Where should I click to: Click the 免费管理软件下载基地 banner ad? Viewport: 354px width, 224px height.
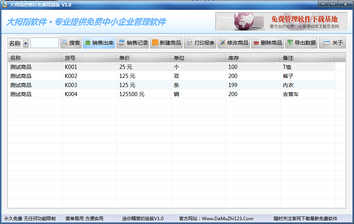[281, 22]
